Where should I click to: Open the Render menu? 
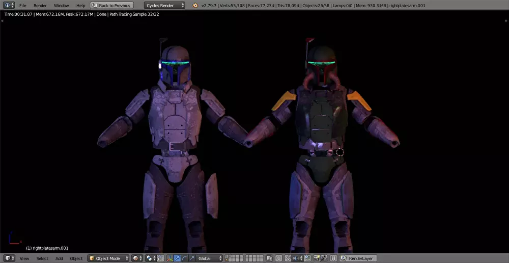point(40,6)
